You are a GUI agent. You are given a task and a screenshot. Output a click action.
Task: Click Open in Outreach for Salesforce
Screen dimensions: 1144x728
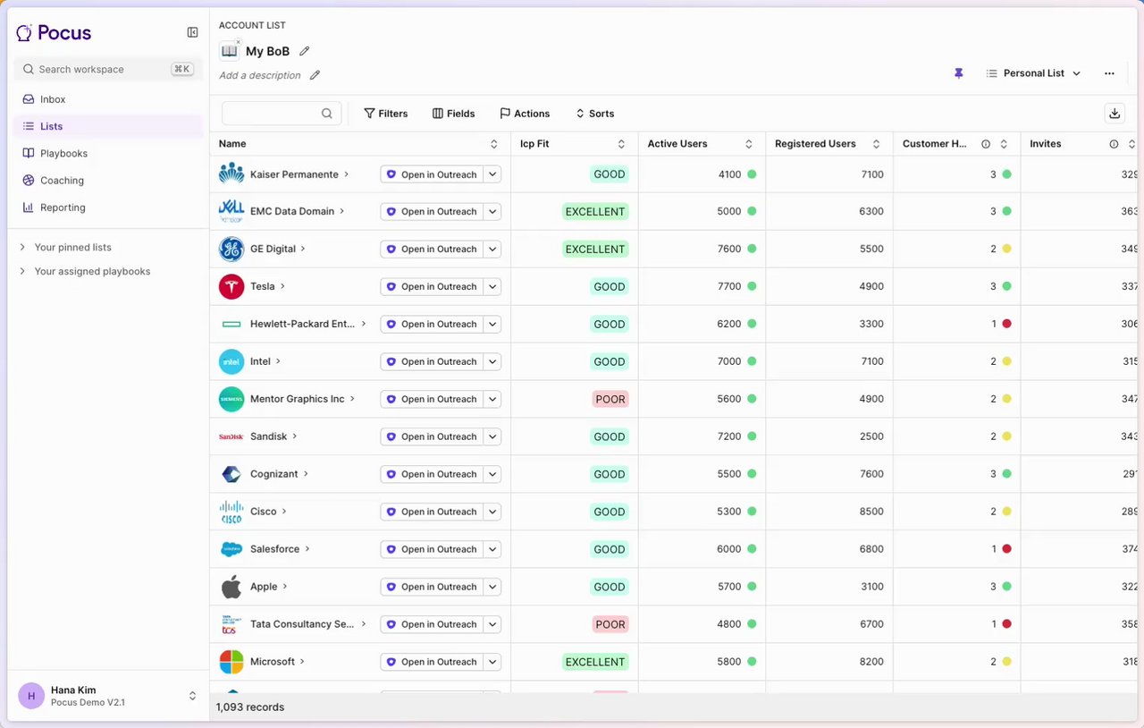click(x=432, y=549)
